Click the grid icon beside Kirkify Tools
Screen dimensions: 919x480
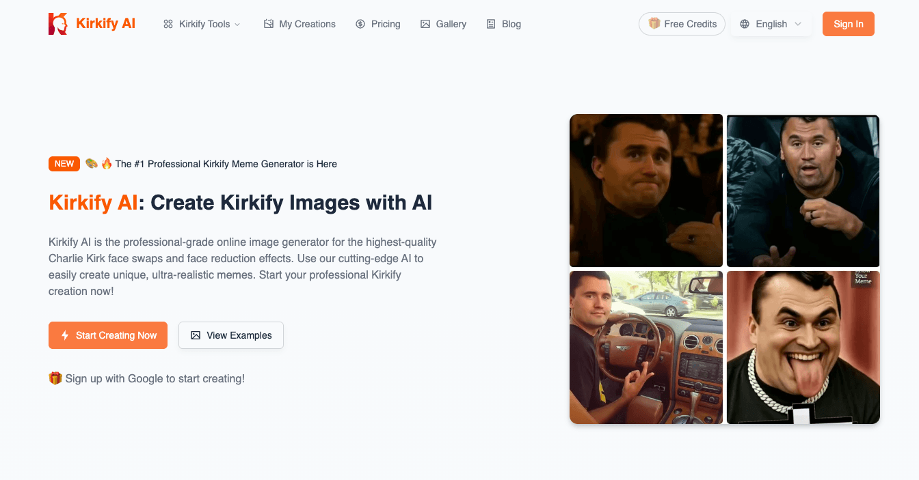tap(168, 24)
